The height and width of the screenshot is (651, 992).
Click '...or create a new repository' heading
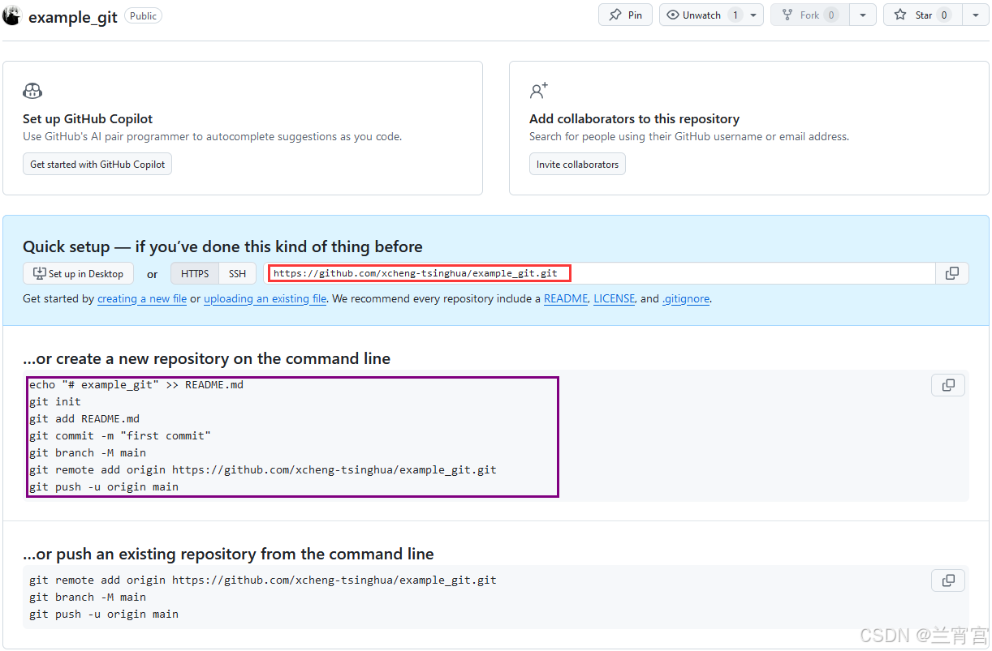pos(206,358)
